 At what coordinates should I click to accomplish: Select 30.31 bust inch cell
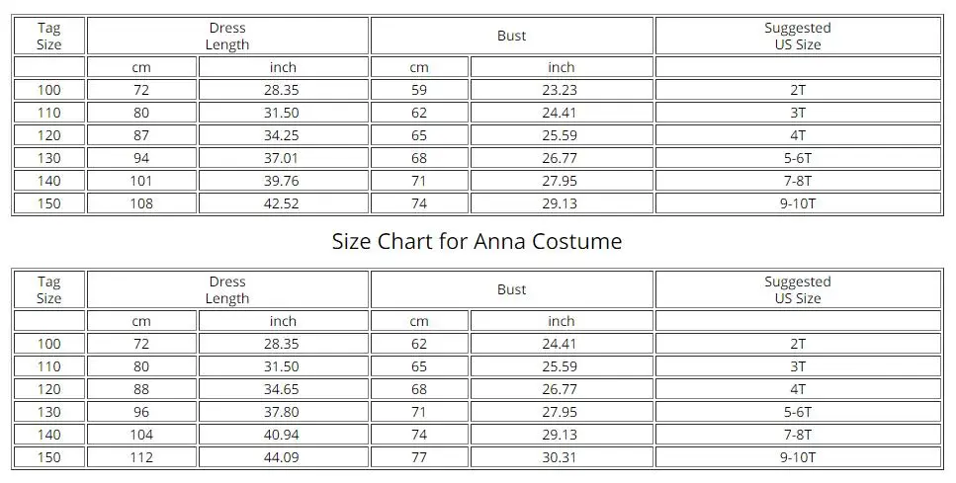coord(561,457)
